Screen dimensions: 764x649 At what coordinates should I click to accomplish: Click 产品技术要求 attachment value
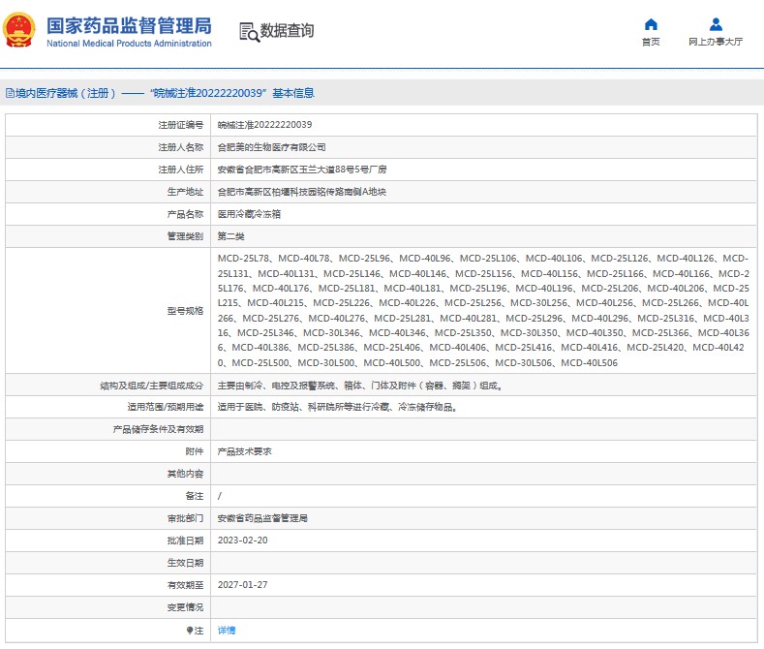[x=245, y=451]
